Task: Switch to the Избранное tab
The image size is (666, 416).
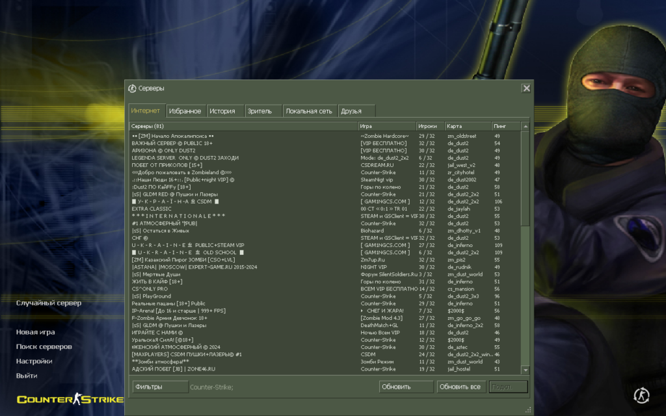Action: pos(185,111)
